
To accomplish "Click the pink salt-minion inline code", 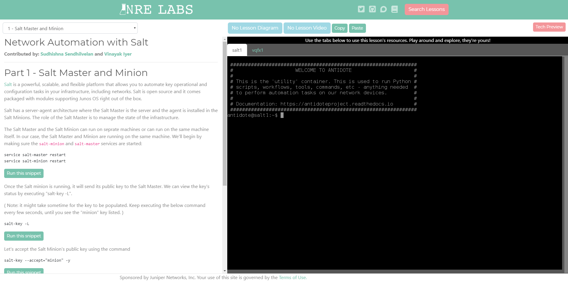I will click(52, 144).
